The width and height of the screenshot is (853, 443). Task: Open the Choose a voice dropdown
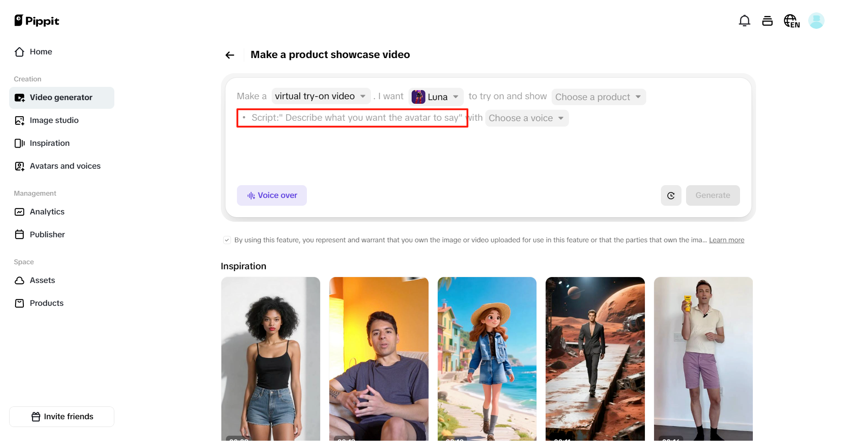pyautogui.click(x=526, y=118)
